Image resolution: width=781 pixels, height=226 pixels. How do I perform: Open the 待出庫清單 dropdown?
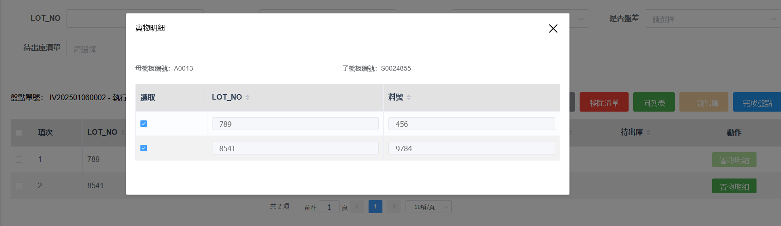[96, 48]
